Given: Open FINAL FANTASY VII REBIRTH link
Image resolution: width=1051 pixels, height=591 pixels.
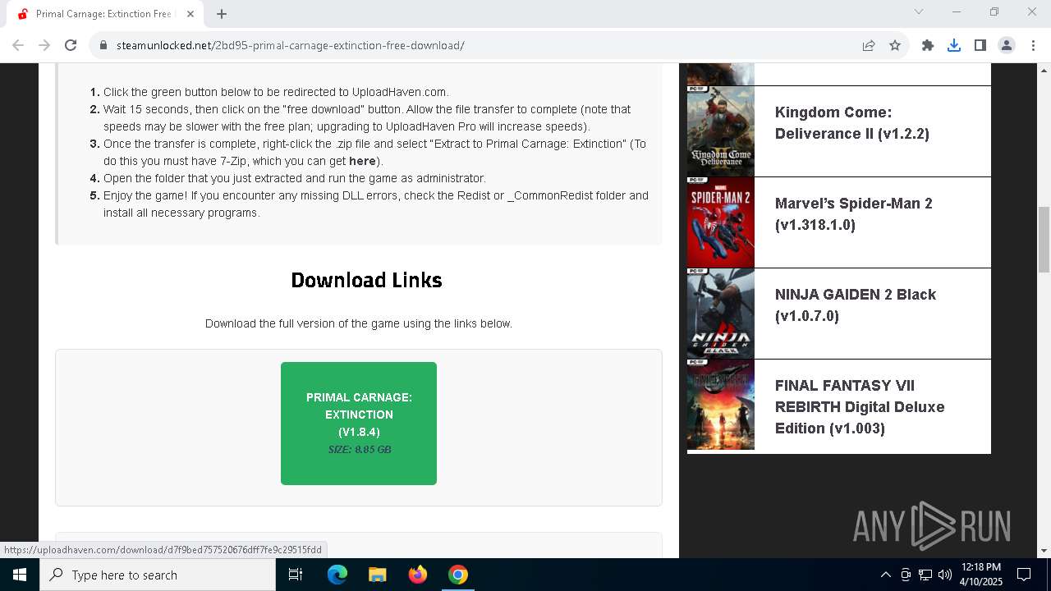Looking at the screenshot, I should [x=860, y=407].
